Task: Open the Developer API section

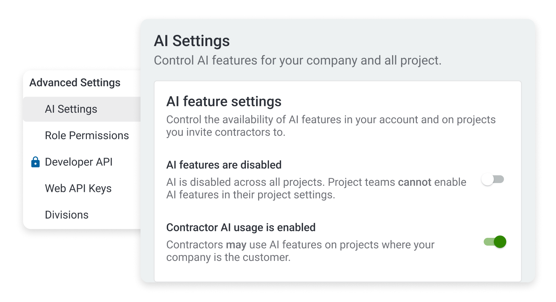Action: click(79, 162)
